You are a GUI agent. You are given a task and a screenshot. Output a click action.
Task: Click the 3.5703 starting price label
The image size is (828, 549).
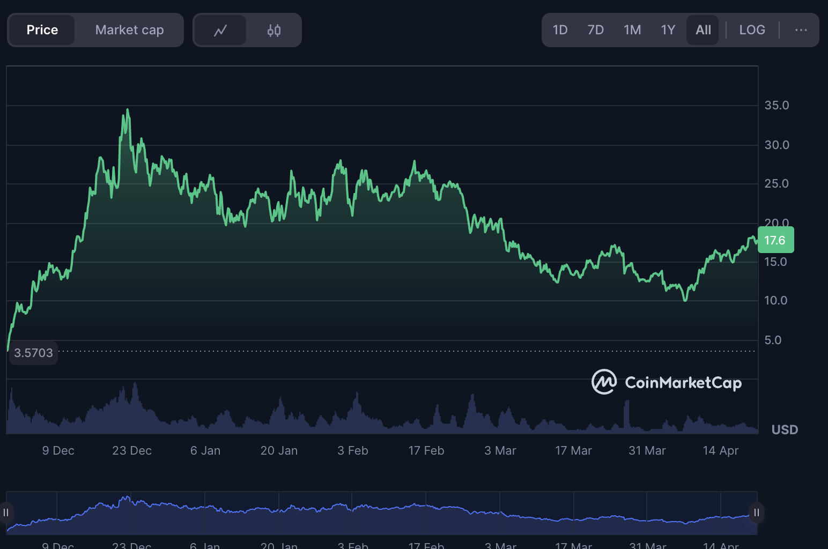click(33, 353)
